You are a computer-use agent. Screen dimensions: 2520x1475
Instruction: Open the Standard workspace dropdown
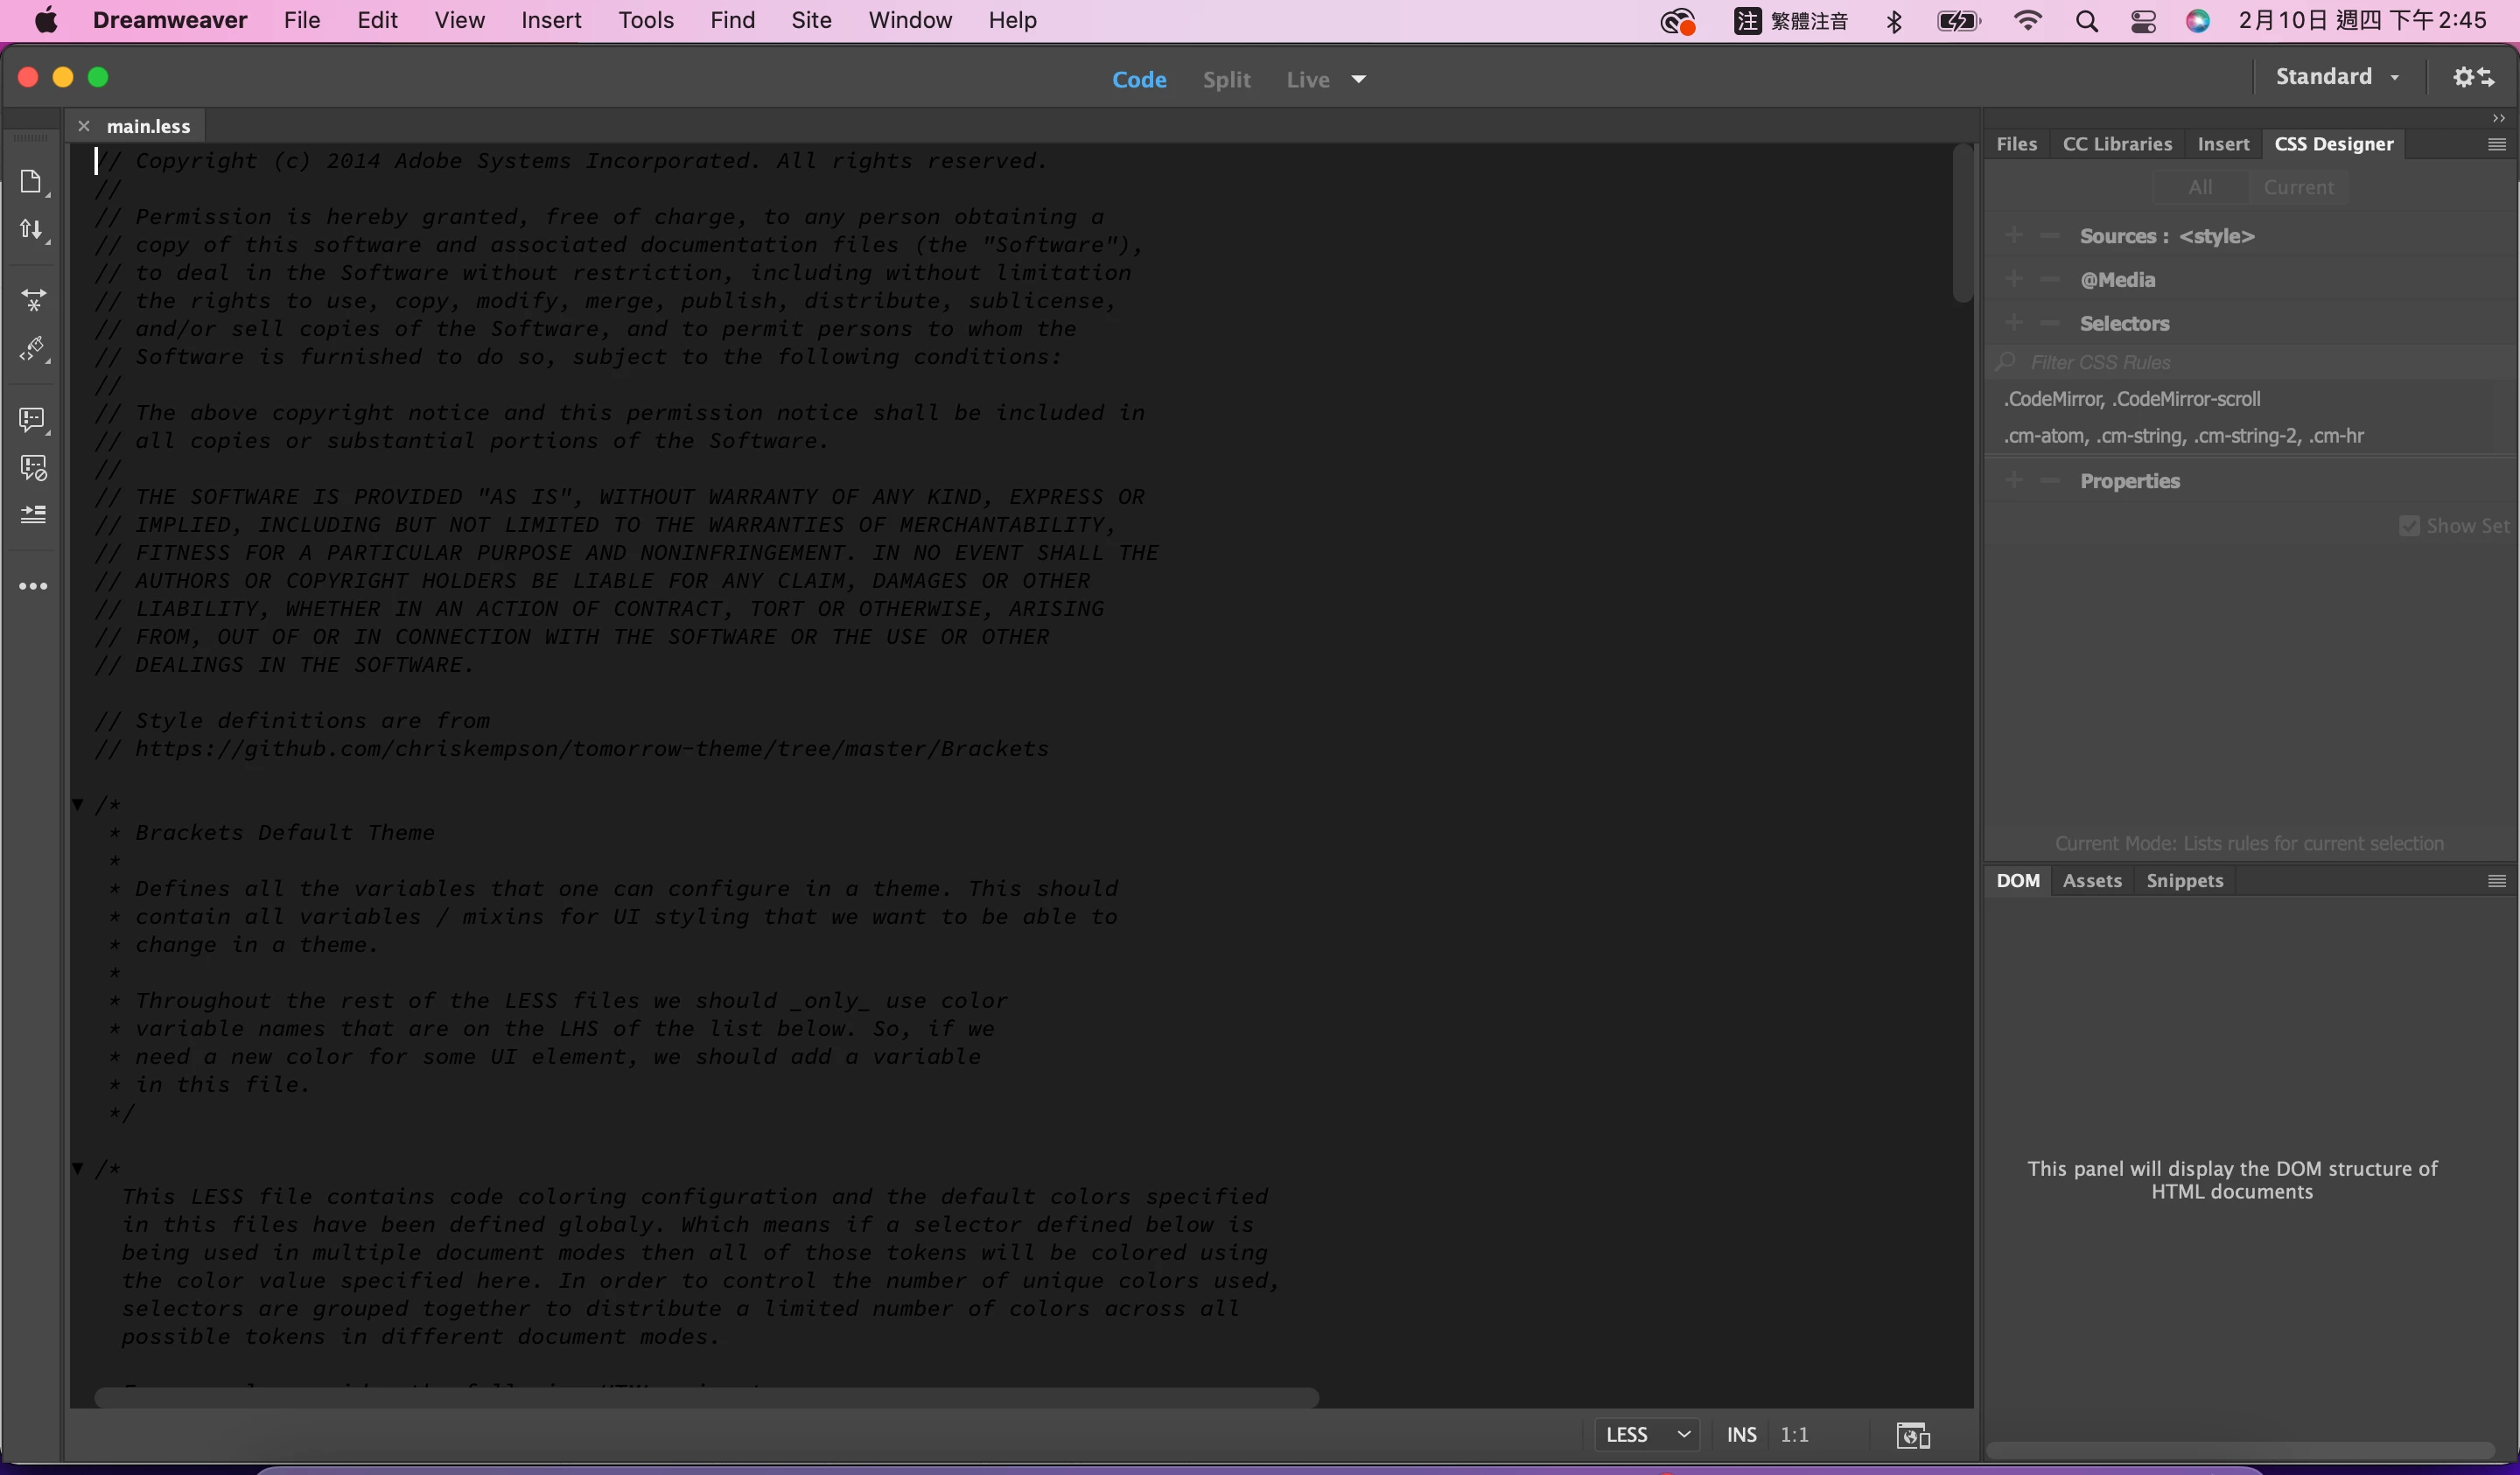(x=2336, y=77)
